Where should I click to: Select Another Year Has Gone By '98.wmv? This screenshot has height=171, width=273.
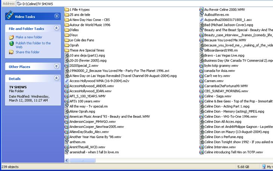coord(95,137)
